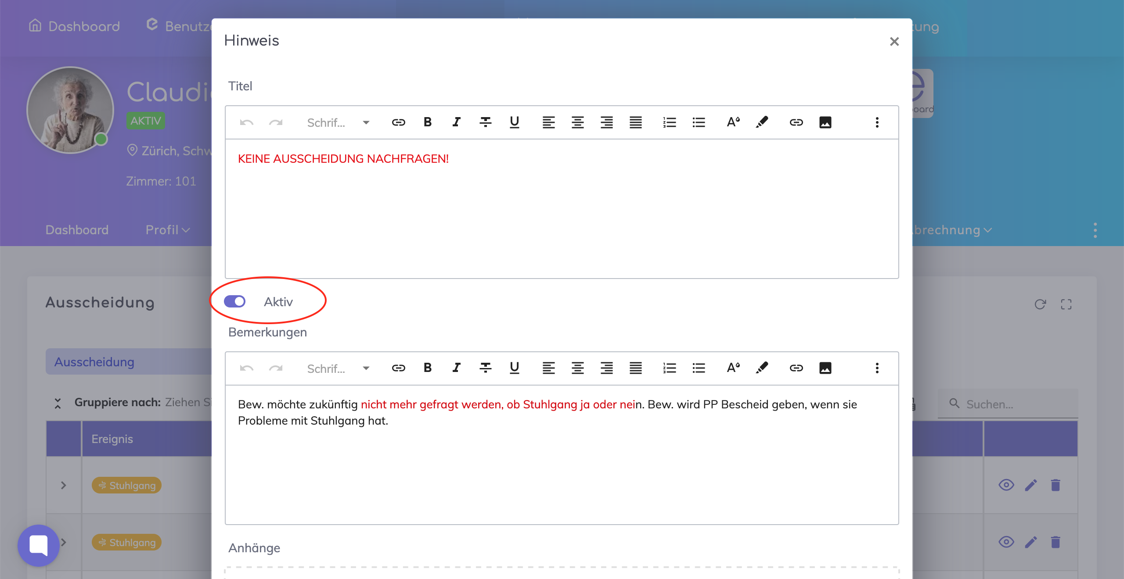Image resolution: width=1124 pixels, height=579 pixels.
Task: Click Italic in the Bemerkungen editor toolbar
Action: coord(456,368)
